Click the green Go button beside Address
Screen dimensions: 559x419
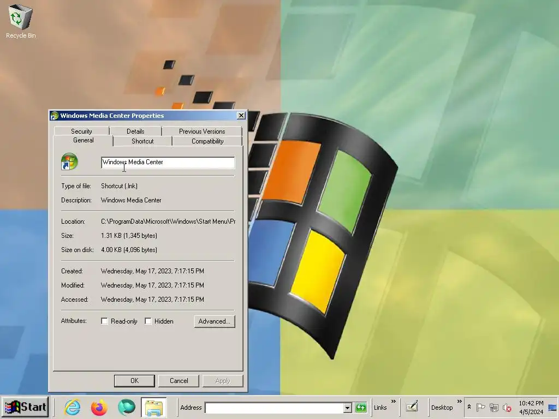point(361,407)
